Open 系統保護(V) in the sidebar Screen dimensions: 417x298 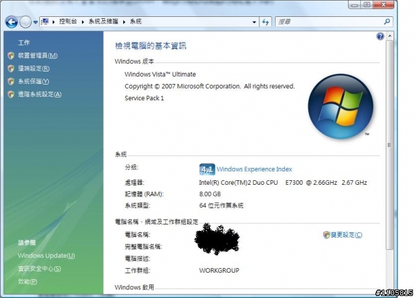(x=33, y=81)
